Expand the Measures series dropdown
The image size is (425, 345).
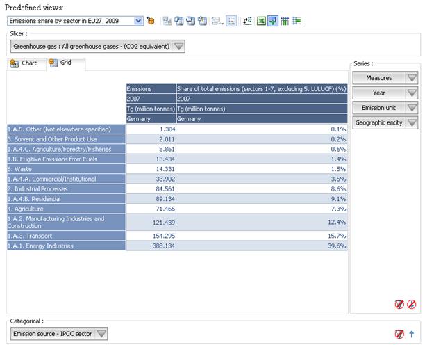tap(385, 78)
